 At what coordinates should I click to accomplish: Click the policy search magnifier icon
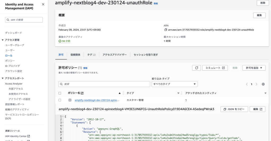pos(61,84)
